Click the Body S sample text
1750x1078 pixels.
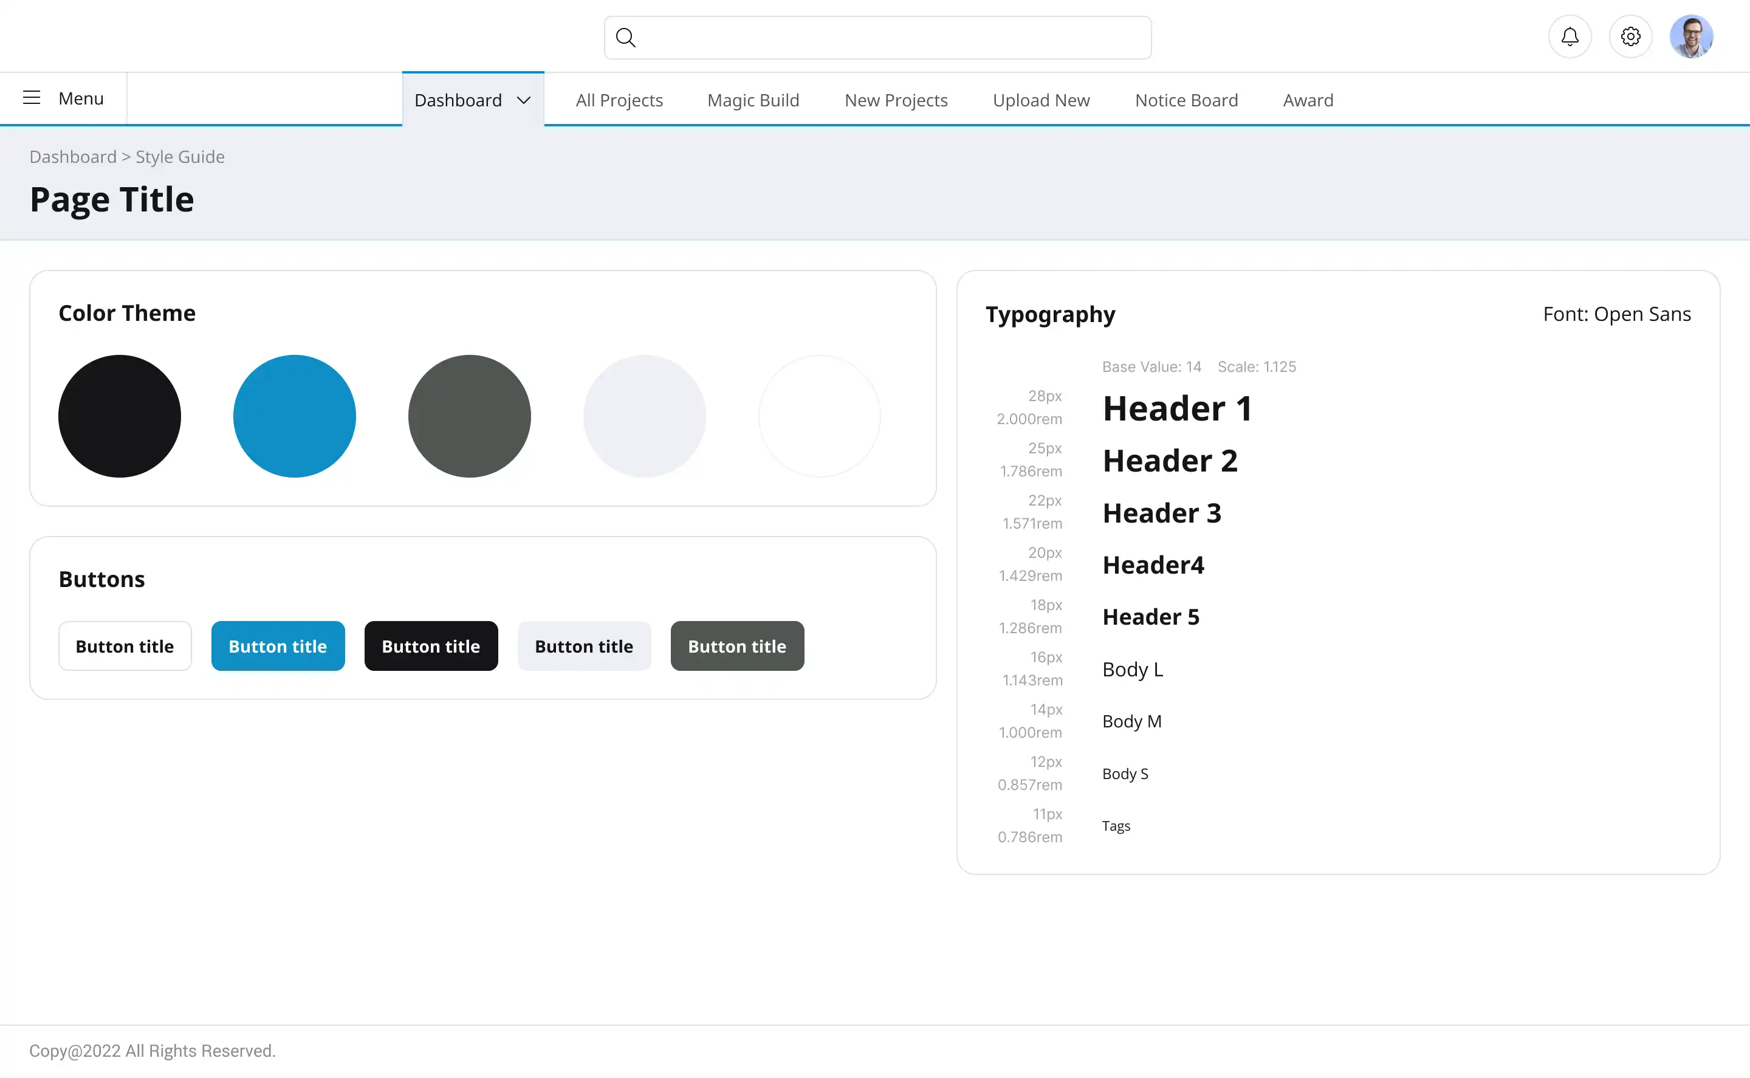pos(1125,774)
